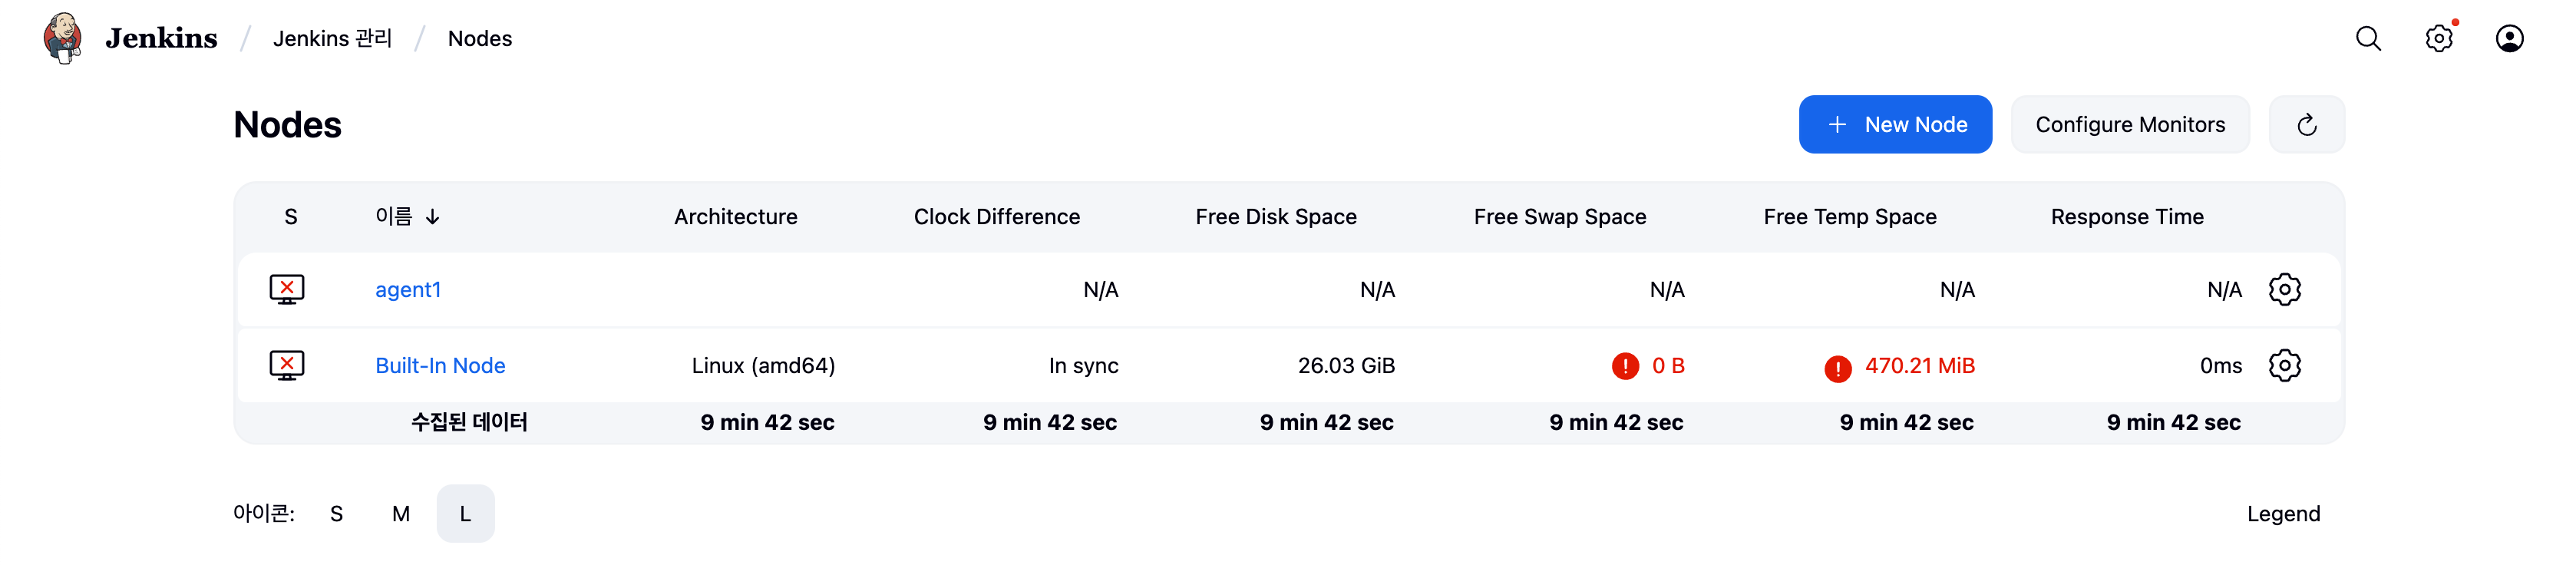Click the warning icon beside 470.21 MiB

[1837, 369]
